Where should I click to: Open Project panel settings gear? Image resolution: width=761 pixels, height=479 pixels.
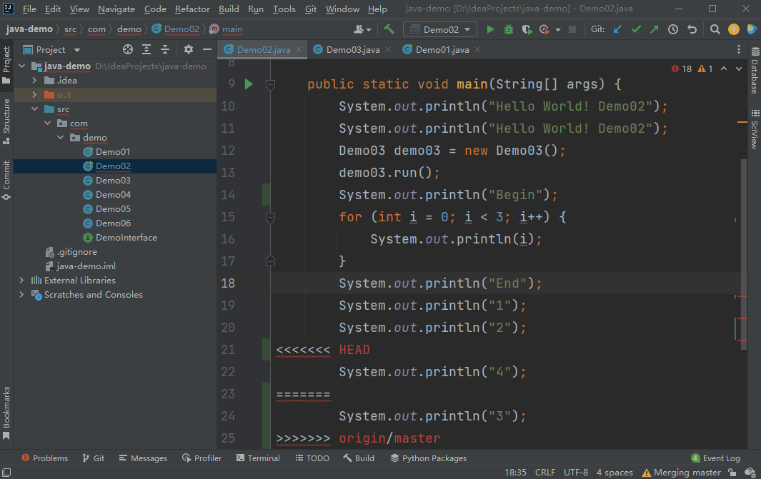189,49
